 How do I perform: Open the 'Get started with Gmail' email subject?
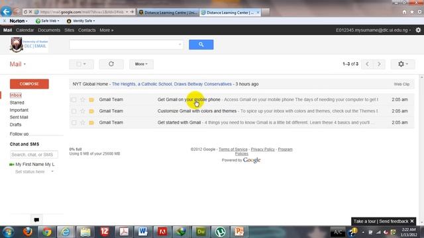(179, 122)
